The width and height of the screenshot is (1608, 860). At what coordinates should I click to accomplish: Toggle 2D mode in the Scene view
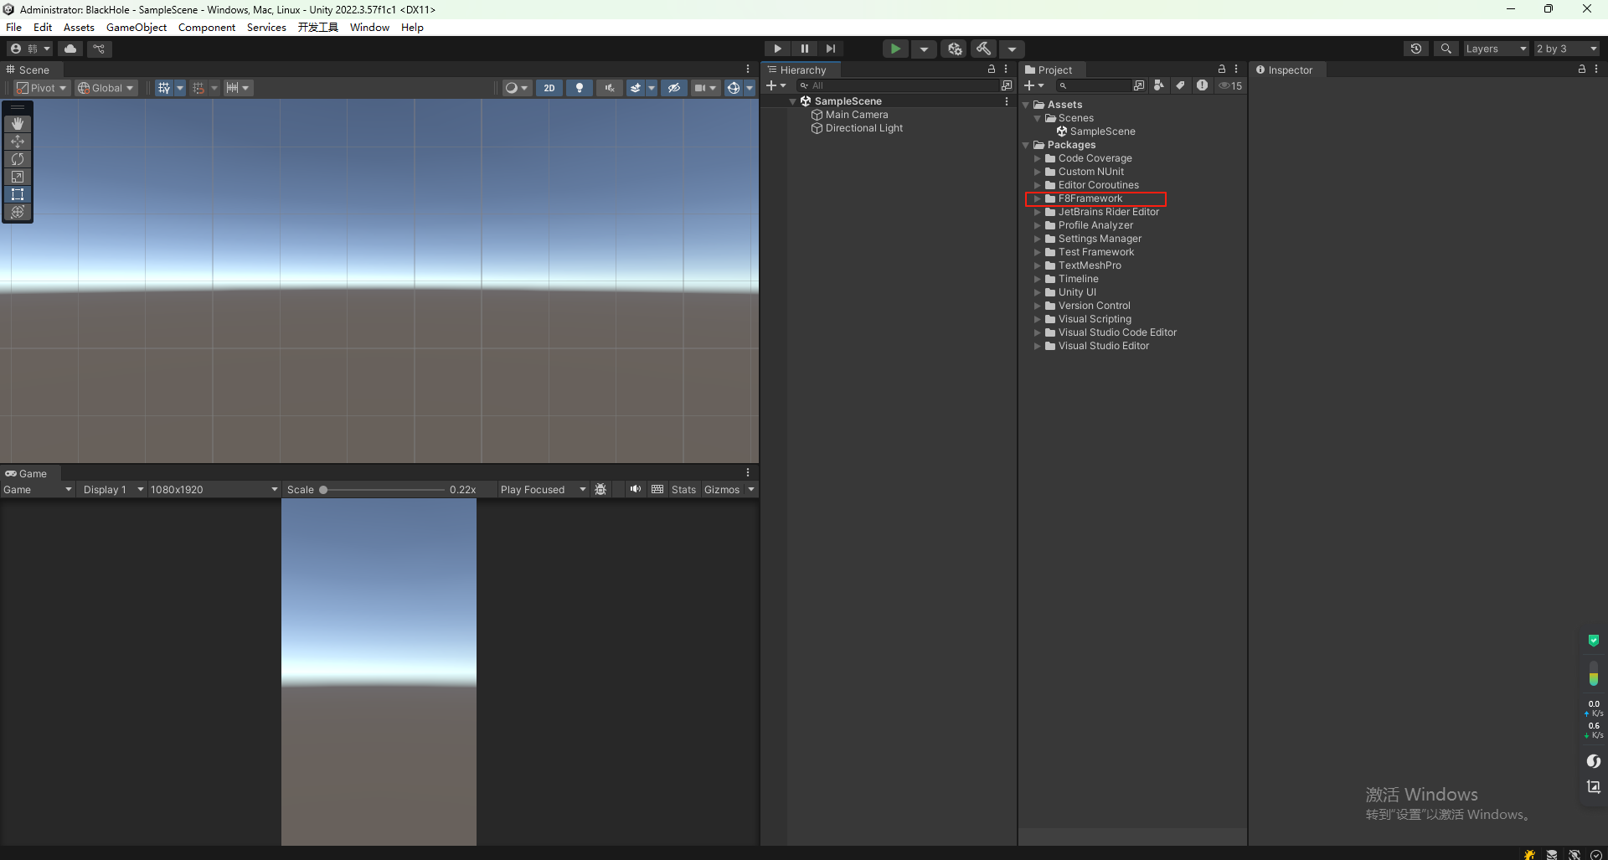pyautogui.click(x=549, y=87)
